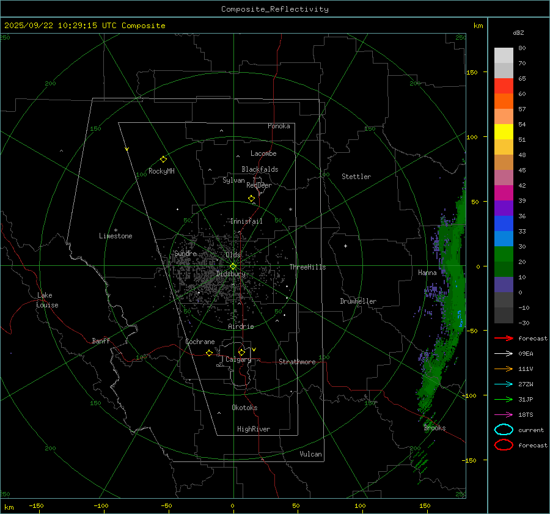
Task: Click the yellow diamond marker near RockyMH
Action: 163,159
